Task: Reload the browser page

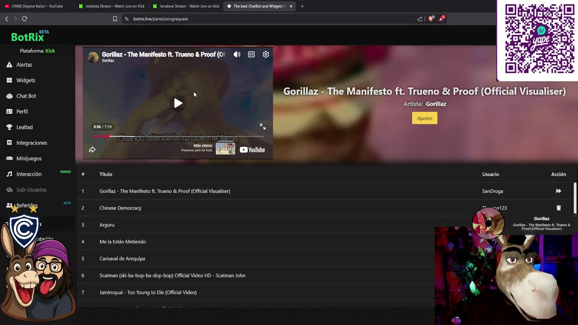Action: [x=24, y=19]
